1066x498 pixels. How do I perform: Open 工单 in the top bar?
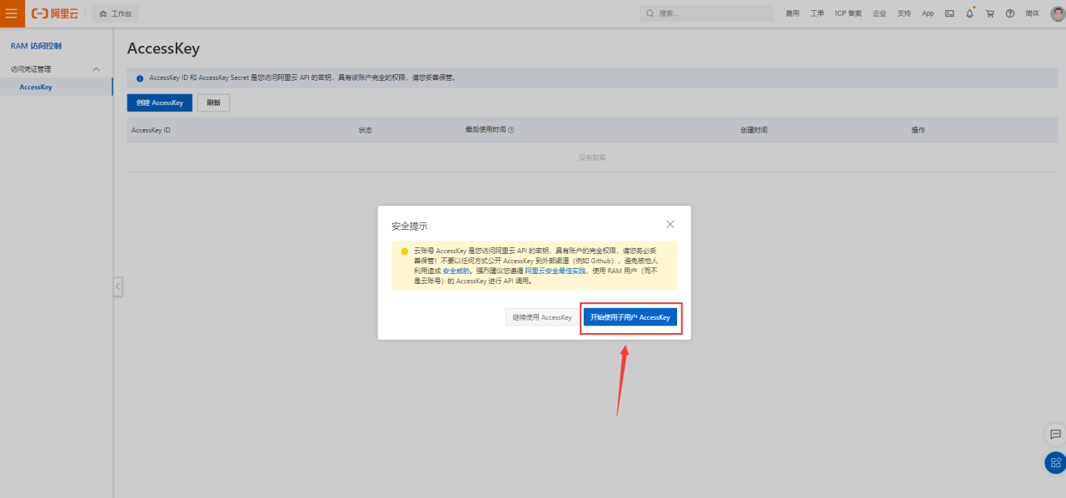(x=817, y=13)
